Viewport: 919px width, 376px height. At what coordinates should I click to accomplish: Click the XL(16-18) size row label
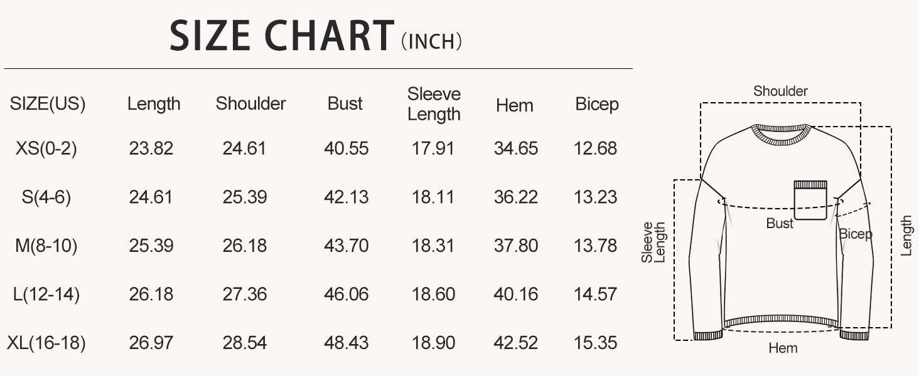46,343
